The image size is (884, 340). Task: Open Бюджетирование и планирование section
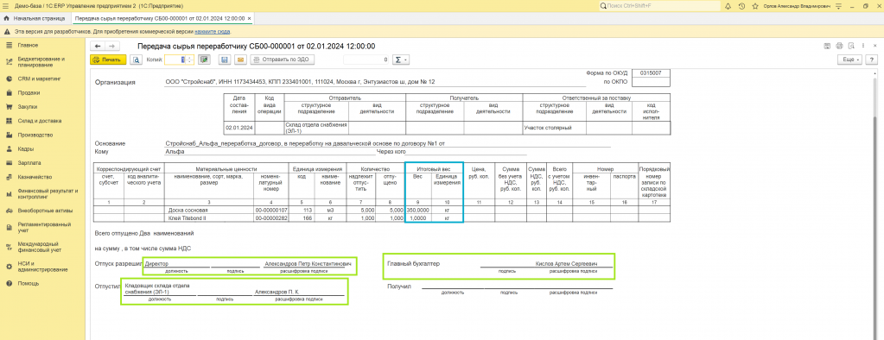41,61
